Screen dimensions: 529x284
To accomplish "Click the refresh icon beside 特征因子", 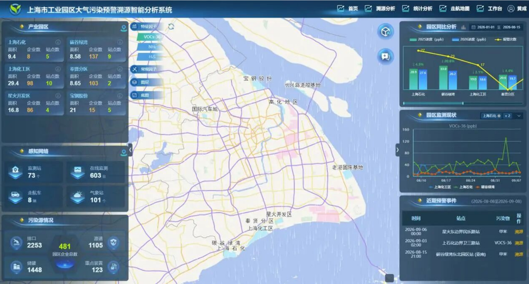I will [x=171, y=26].
